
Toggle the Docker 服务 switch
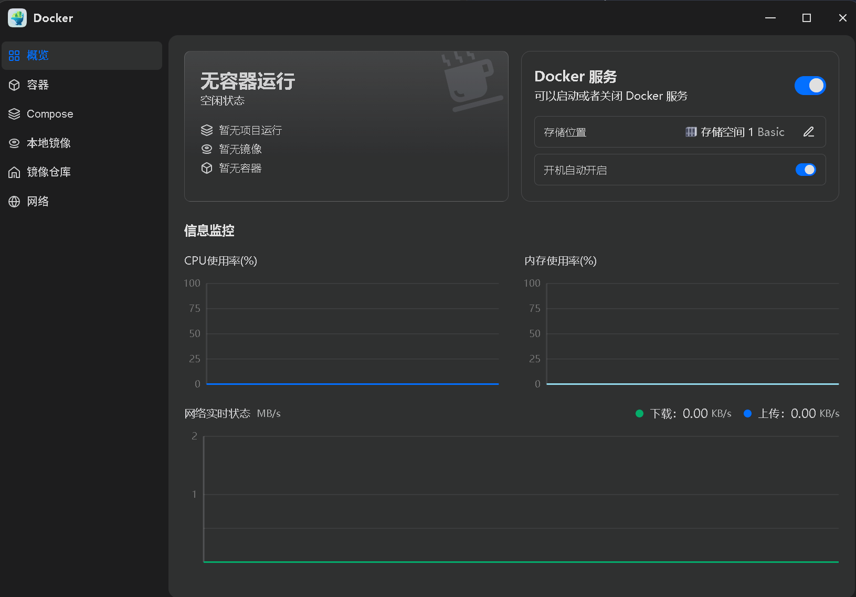click(810, 86)
